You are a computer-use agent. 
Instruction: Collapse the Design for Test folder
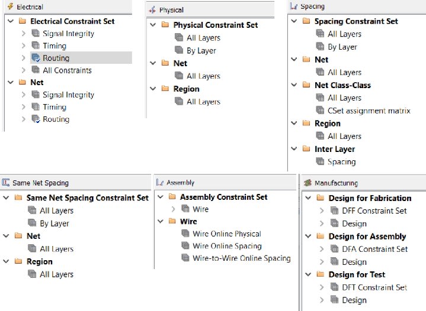[x=308, y=275]
